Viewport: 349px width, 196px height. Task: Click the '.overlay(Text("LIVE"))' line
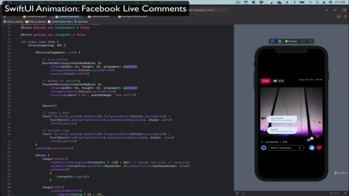[x=69, y=74]
